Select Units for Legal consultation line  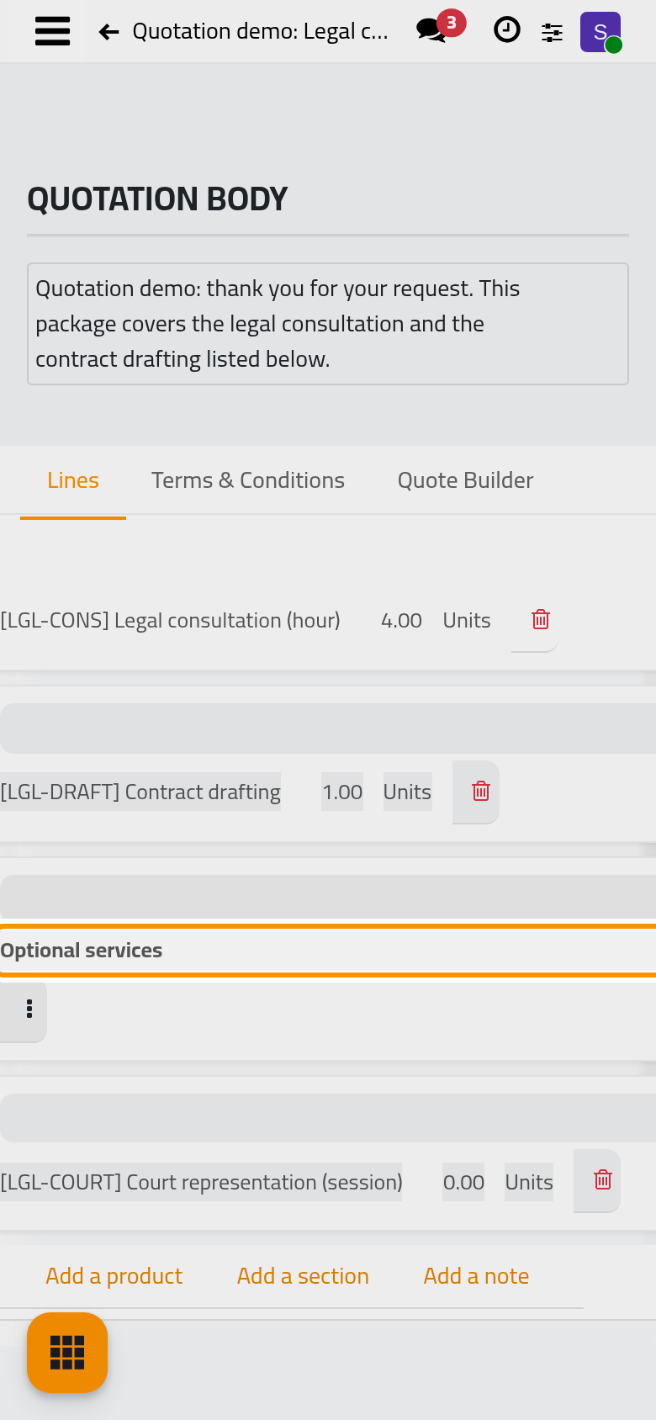click(x=467, y=621)
